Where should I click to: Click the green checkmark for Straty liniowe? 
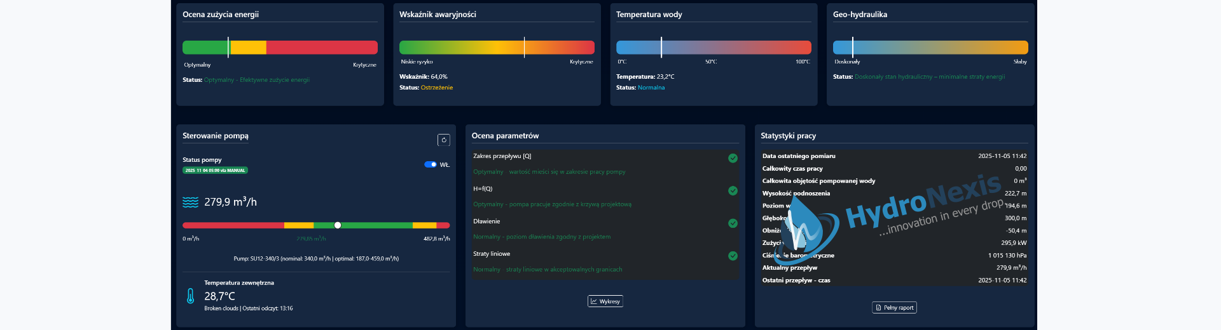(x=733, y=256)
